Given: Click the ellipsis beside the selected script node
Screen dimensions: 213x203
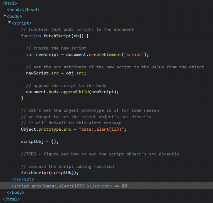Looking at the screenshot, I should (x=1, y=186).
